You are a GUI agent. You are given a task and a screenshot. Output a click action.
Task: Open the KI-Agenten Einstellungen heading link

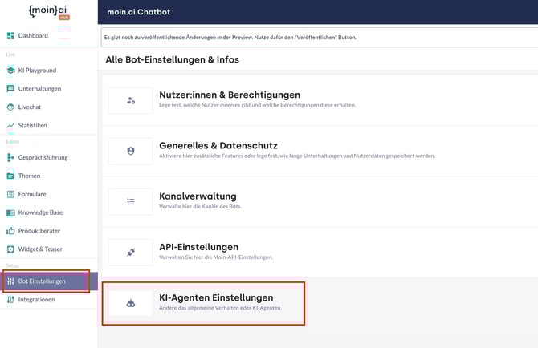click(218, 297)
